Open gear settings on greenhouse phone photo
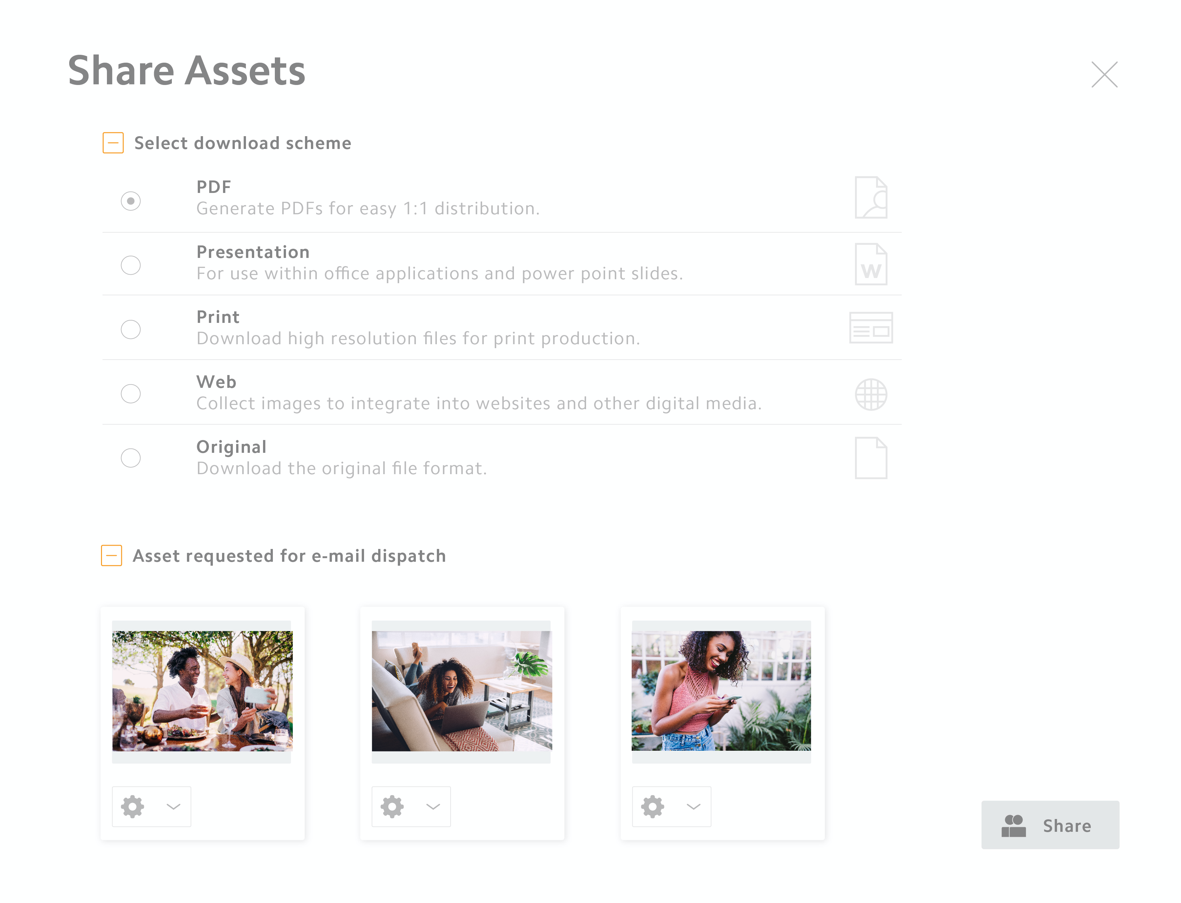 (x=652, y=806)
